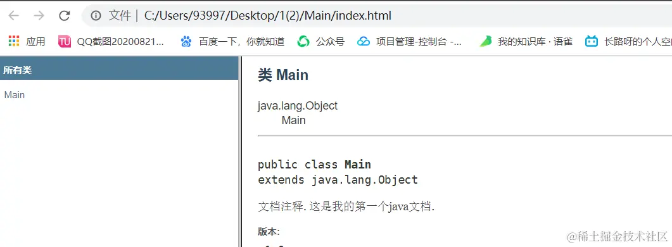Reload the page with the refresh icon

coord(64,16)
